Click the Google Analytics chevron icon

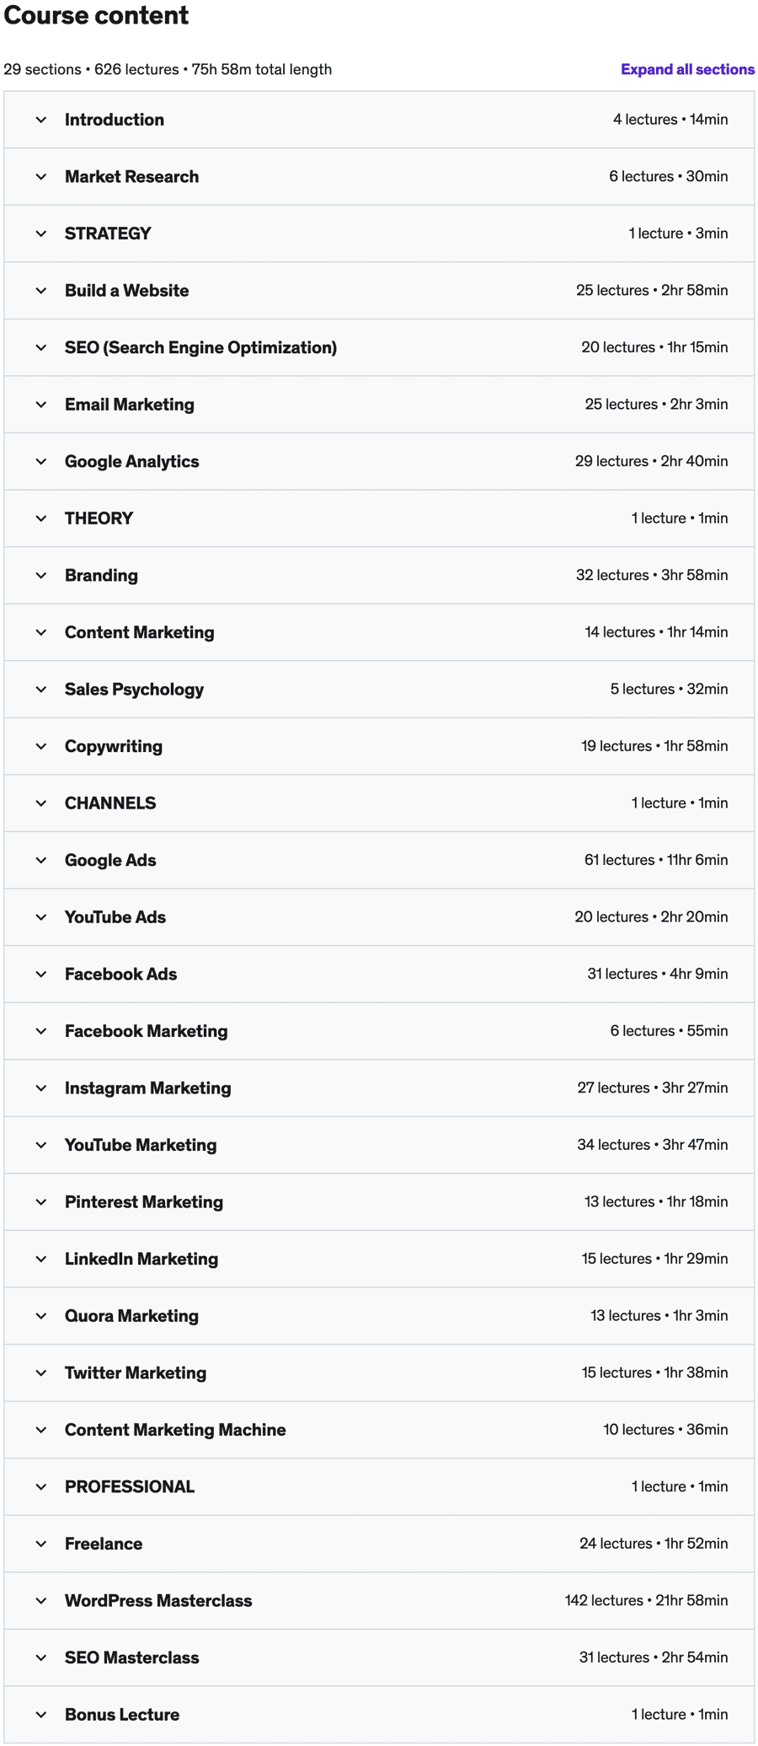pos(41,462)
